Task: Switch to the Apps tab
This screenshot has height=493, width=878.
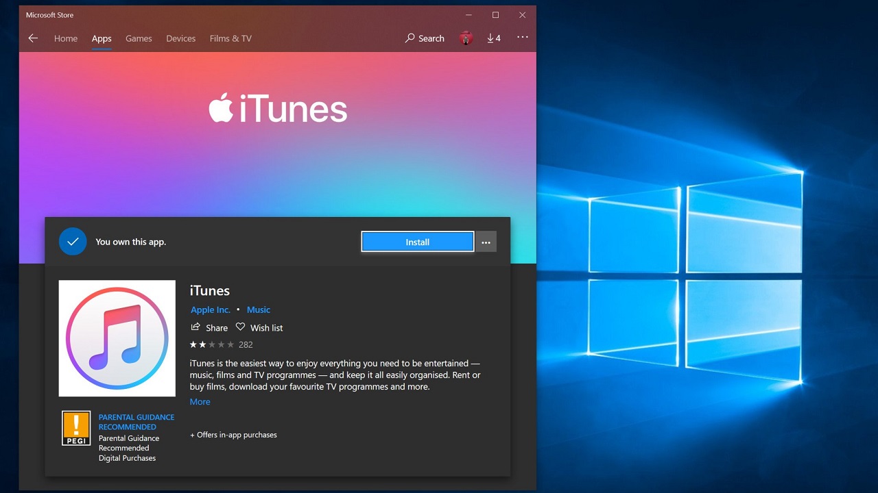Action: tap(102, 38)
